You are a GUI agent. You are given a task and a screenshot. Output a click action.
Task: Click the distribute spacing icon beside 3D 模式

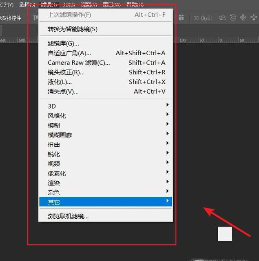[182, 17]
